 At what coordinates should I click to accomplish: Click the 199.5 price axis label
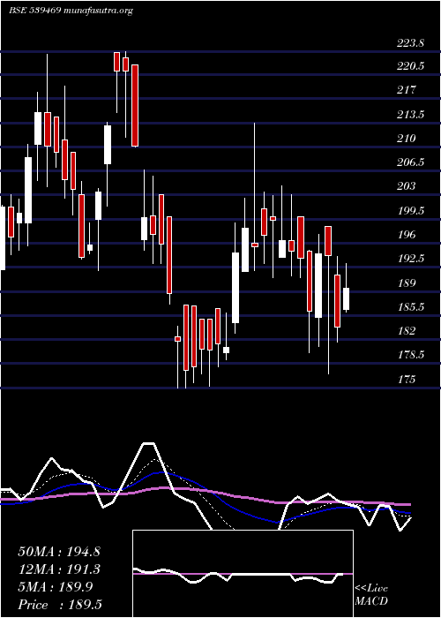(410, 211)
